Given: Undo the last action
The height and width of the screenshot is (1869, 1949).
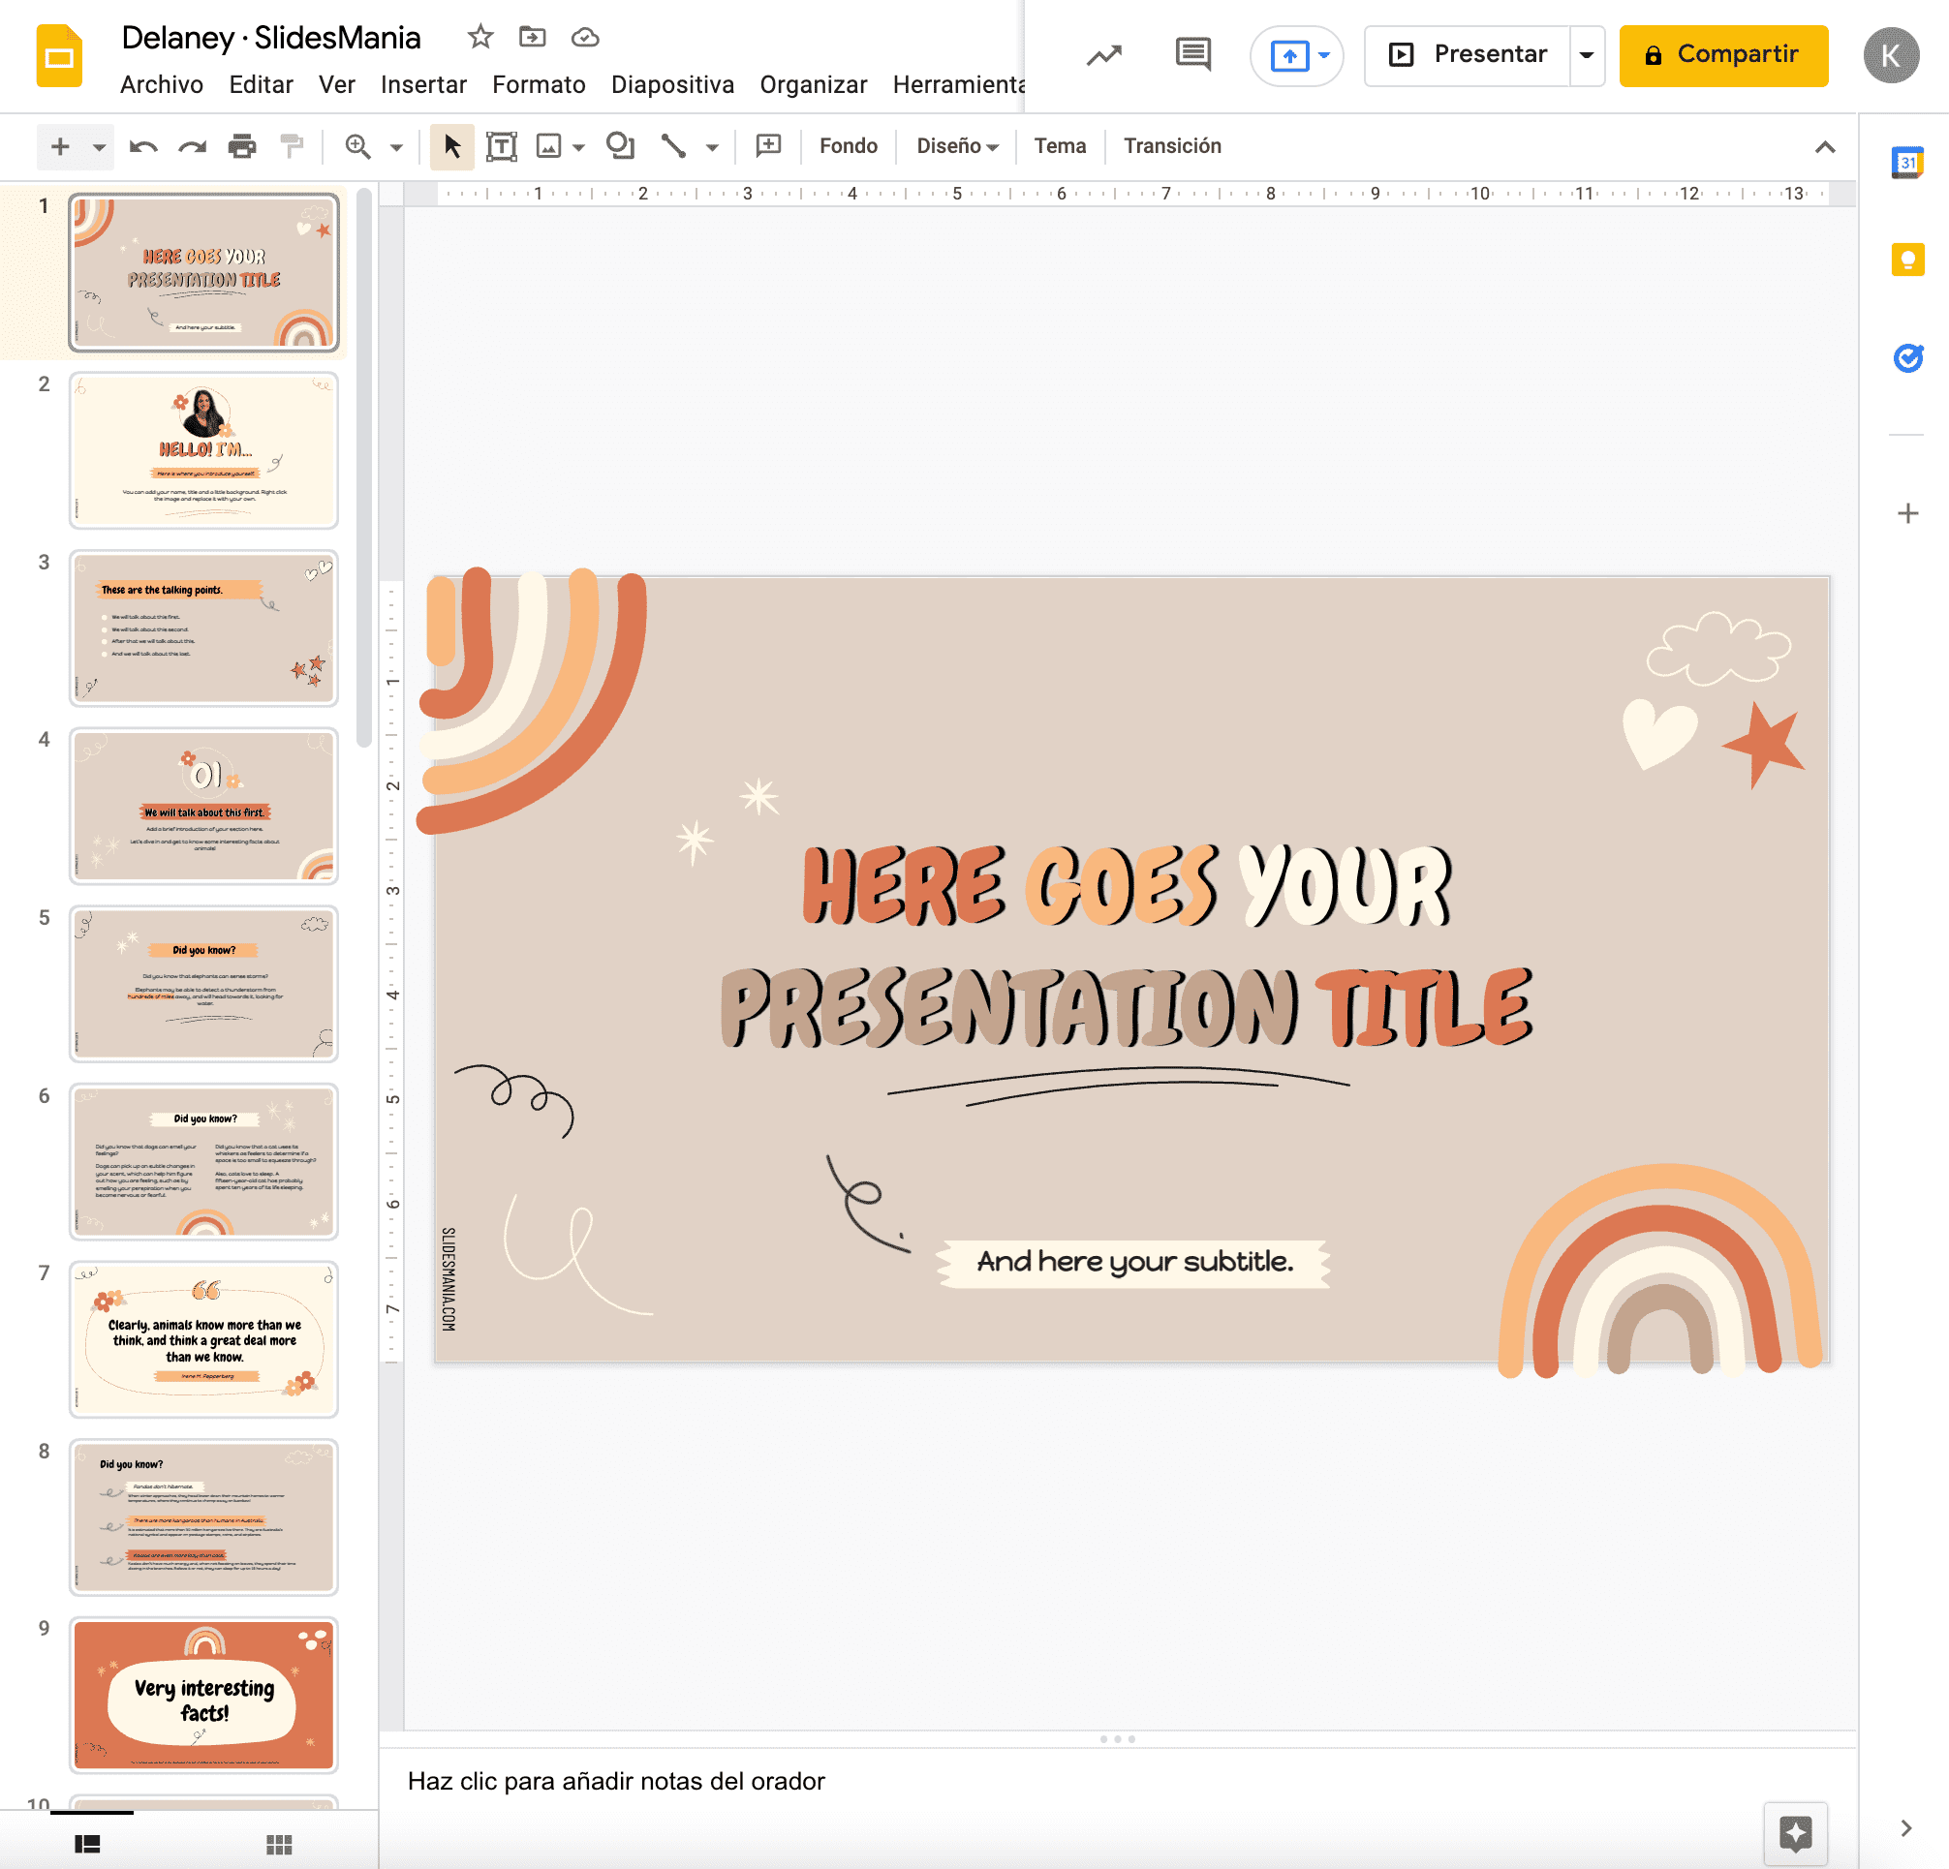Looking at the screenshot, I should pos(143,146).
